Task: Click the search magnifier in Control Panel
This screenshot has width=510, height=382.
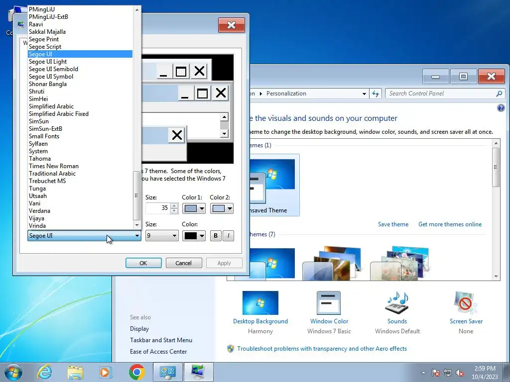Action: [x=499, y=94]
